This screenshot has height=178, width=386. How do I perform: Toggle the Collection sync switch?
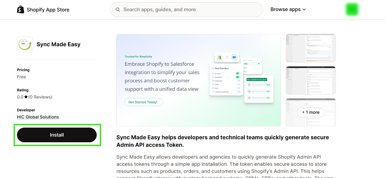(x=238, y=81)
